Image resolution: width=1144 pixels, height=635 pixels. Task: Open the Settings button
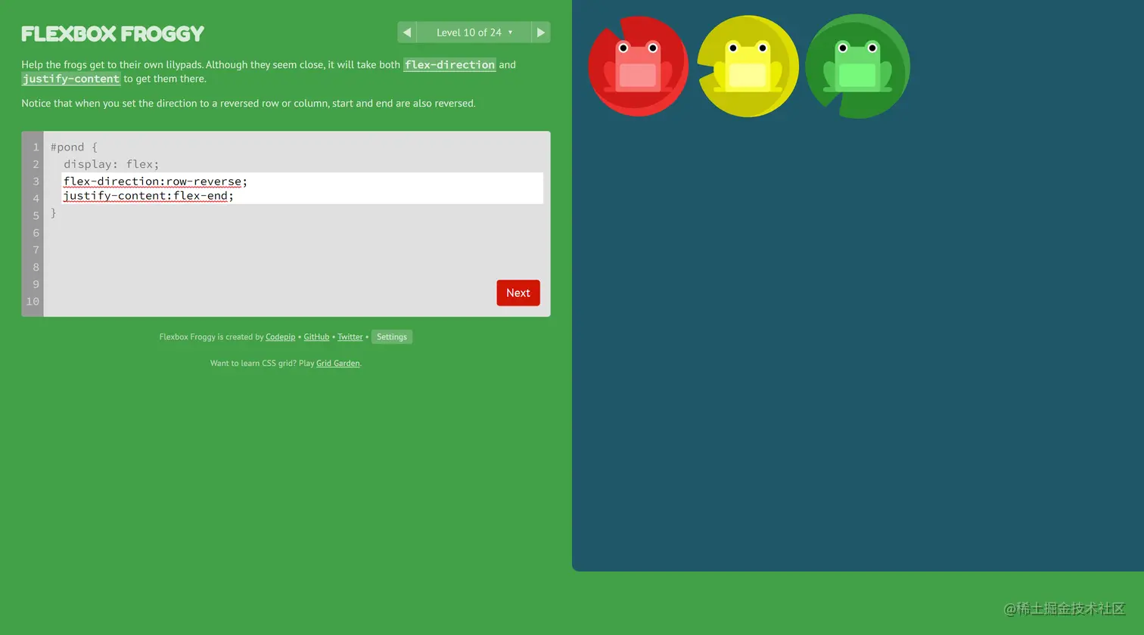point(392,337)
